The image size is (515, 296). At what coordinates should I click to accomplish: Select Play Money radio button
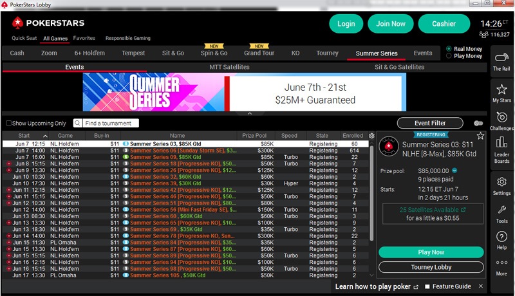pos(449,56)
